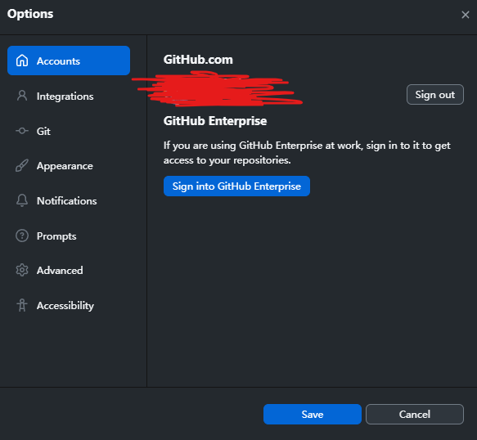Click the paintbrush icon for Appearance

(x=22, y=166)
